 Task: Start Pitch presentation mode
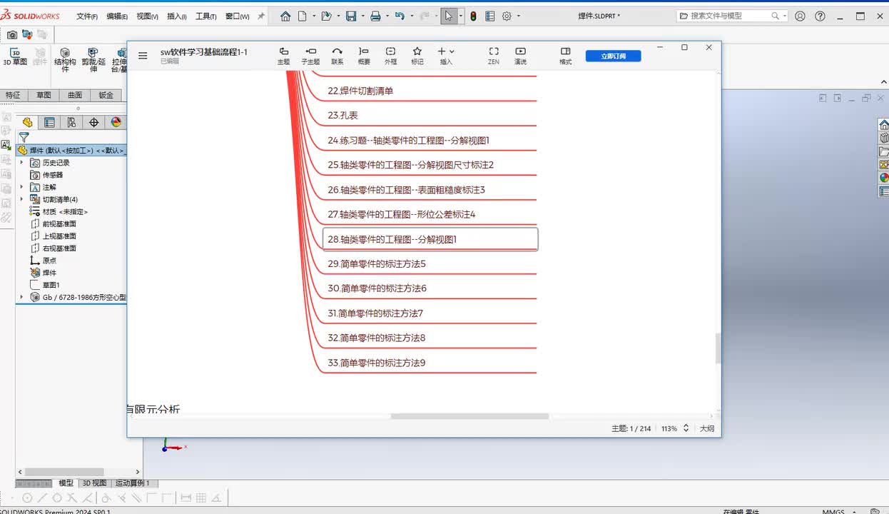(x=520, y=56)
